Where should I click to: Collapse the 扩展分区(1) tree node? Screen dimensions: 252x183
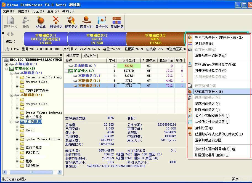[7, 68]
